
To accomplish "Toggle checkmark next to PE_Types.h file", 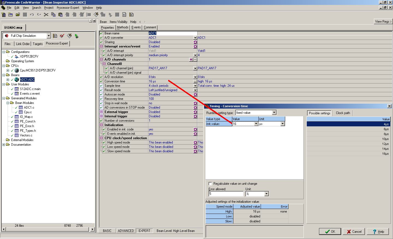I will point(12,131).
